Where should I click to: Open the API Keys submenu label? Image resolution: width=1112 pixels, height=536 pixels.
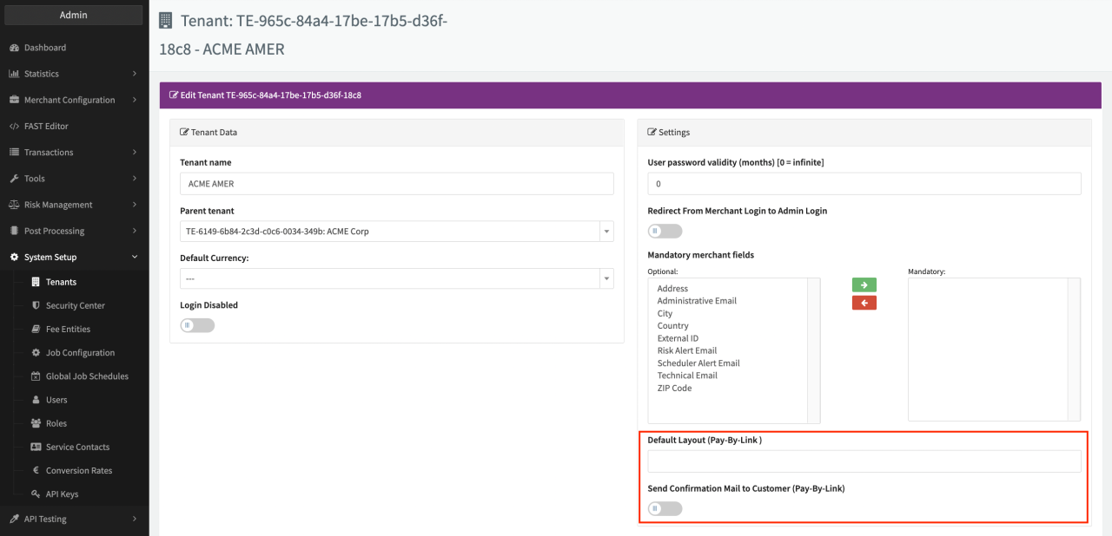click(63, 494)
